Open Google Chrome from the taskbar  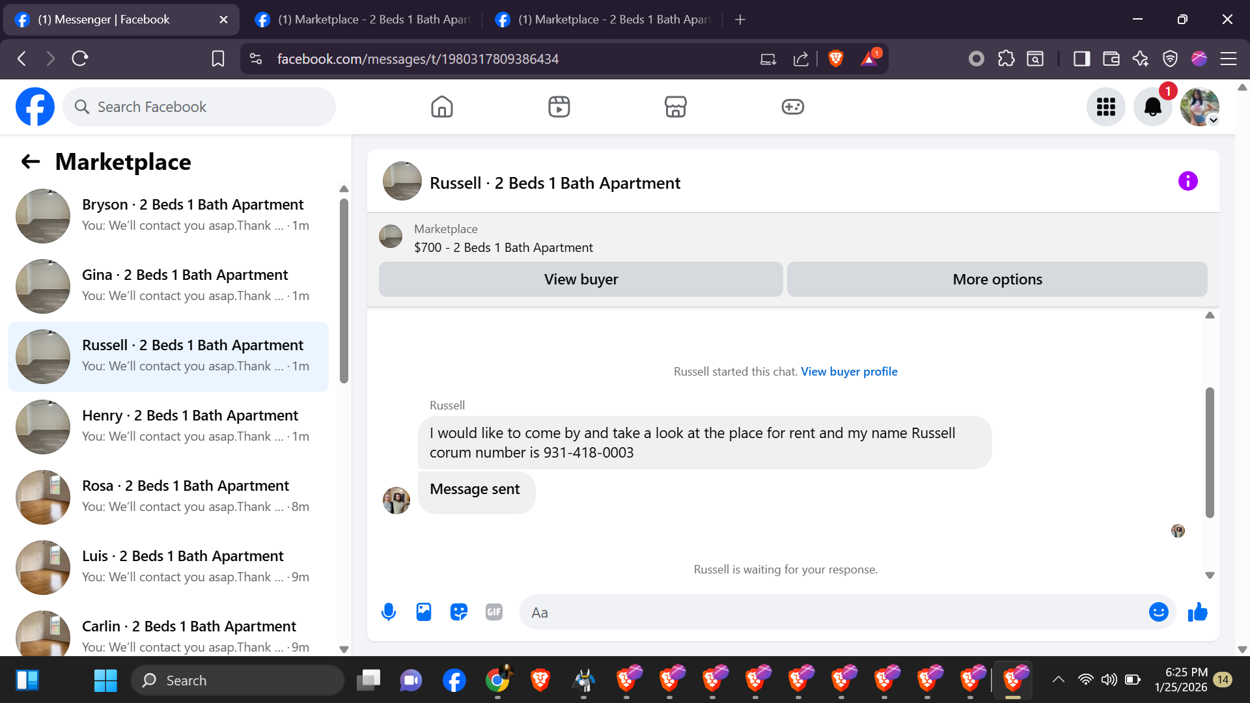pyautogui.click(x=497, y=680)
